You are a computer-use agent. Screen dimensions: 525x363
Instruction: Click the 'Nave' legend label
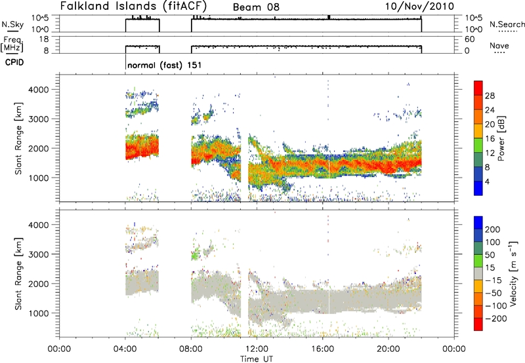[499, 45]
